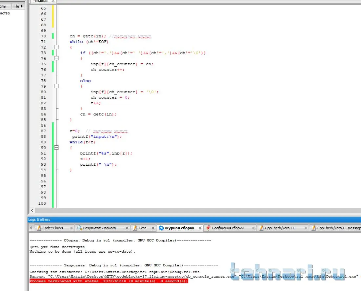
Task: Collapse the while loop fold at line 72
Action: coord(56,47)
